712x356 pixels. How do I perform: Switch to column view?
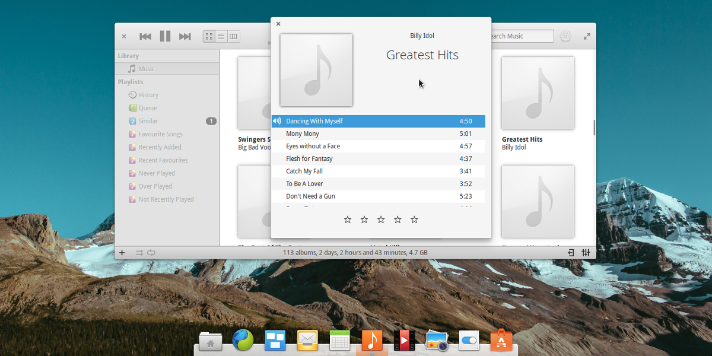click(x=233, y=36)
